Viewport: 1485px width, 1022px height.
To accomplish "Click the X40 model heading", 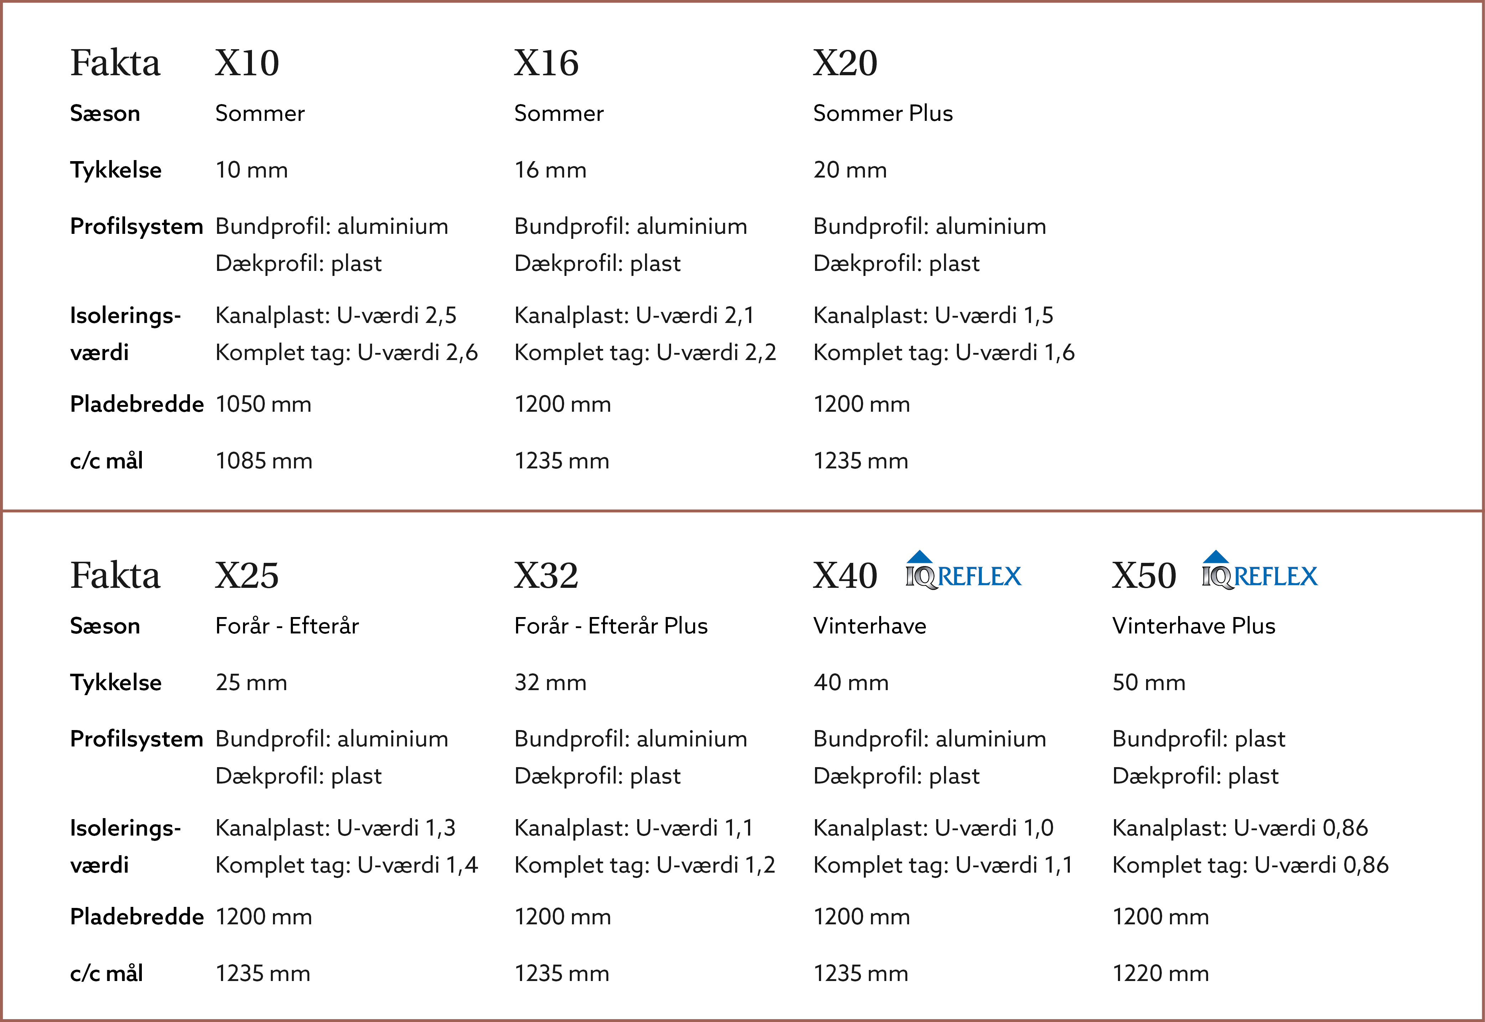I will pyautogui.click(x=845, y=575).
